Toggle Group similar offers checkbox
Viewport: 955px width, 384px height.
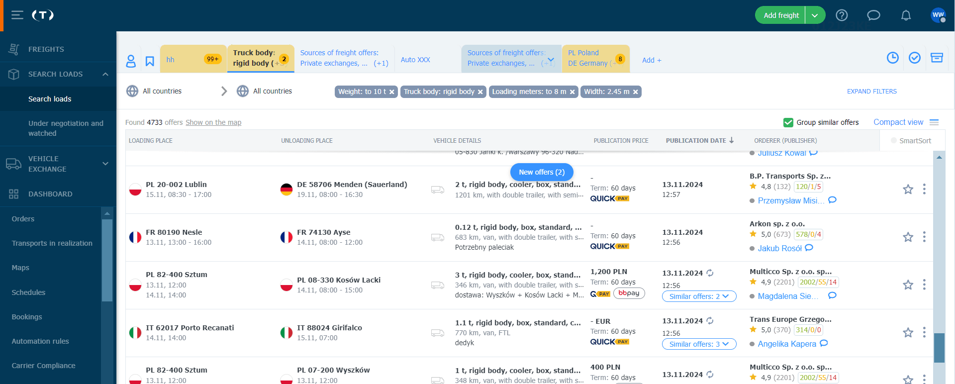(x=788, y=122)
